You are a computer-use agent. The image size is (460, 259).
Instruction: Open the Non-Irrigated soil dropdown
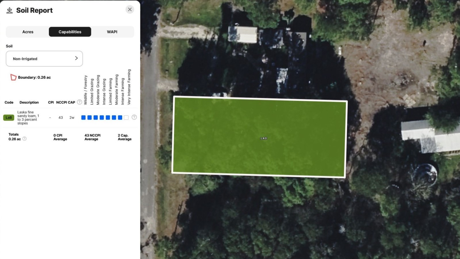pyautogui.click(x=44, y=59)
